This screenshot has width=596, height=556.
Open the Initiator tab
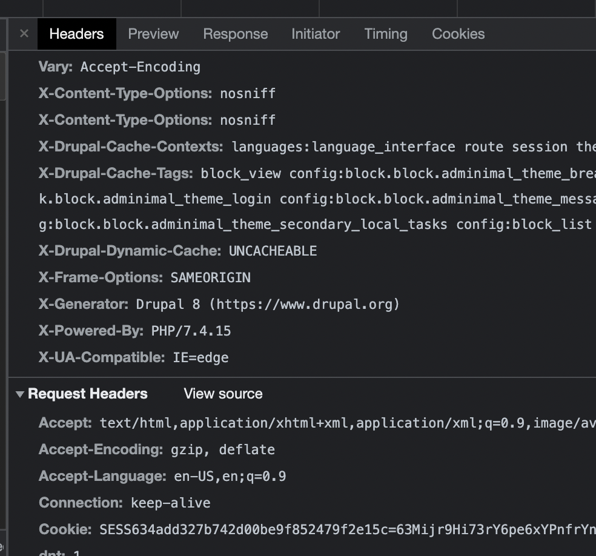pyautogui.click(x=315, y=34)
